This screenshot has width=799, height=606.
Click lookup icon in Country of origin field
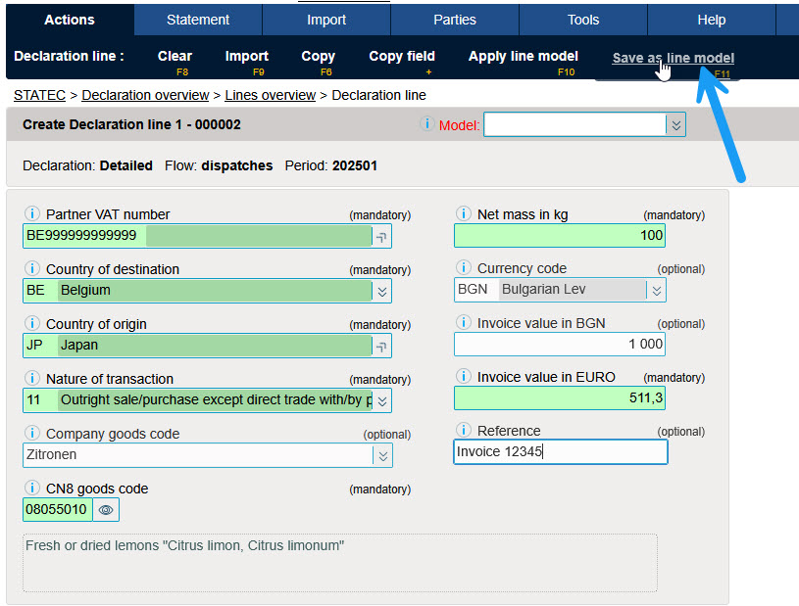click(381, 346)
